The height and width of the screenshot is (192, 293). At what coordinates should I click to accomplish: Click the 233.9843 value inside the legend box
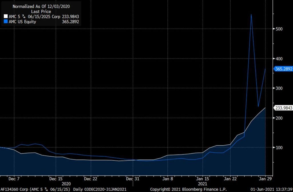[x=70, y=17]
